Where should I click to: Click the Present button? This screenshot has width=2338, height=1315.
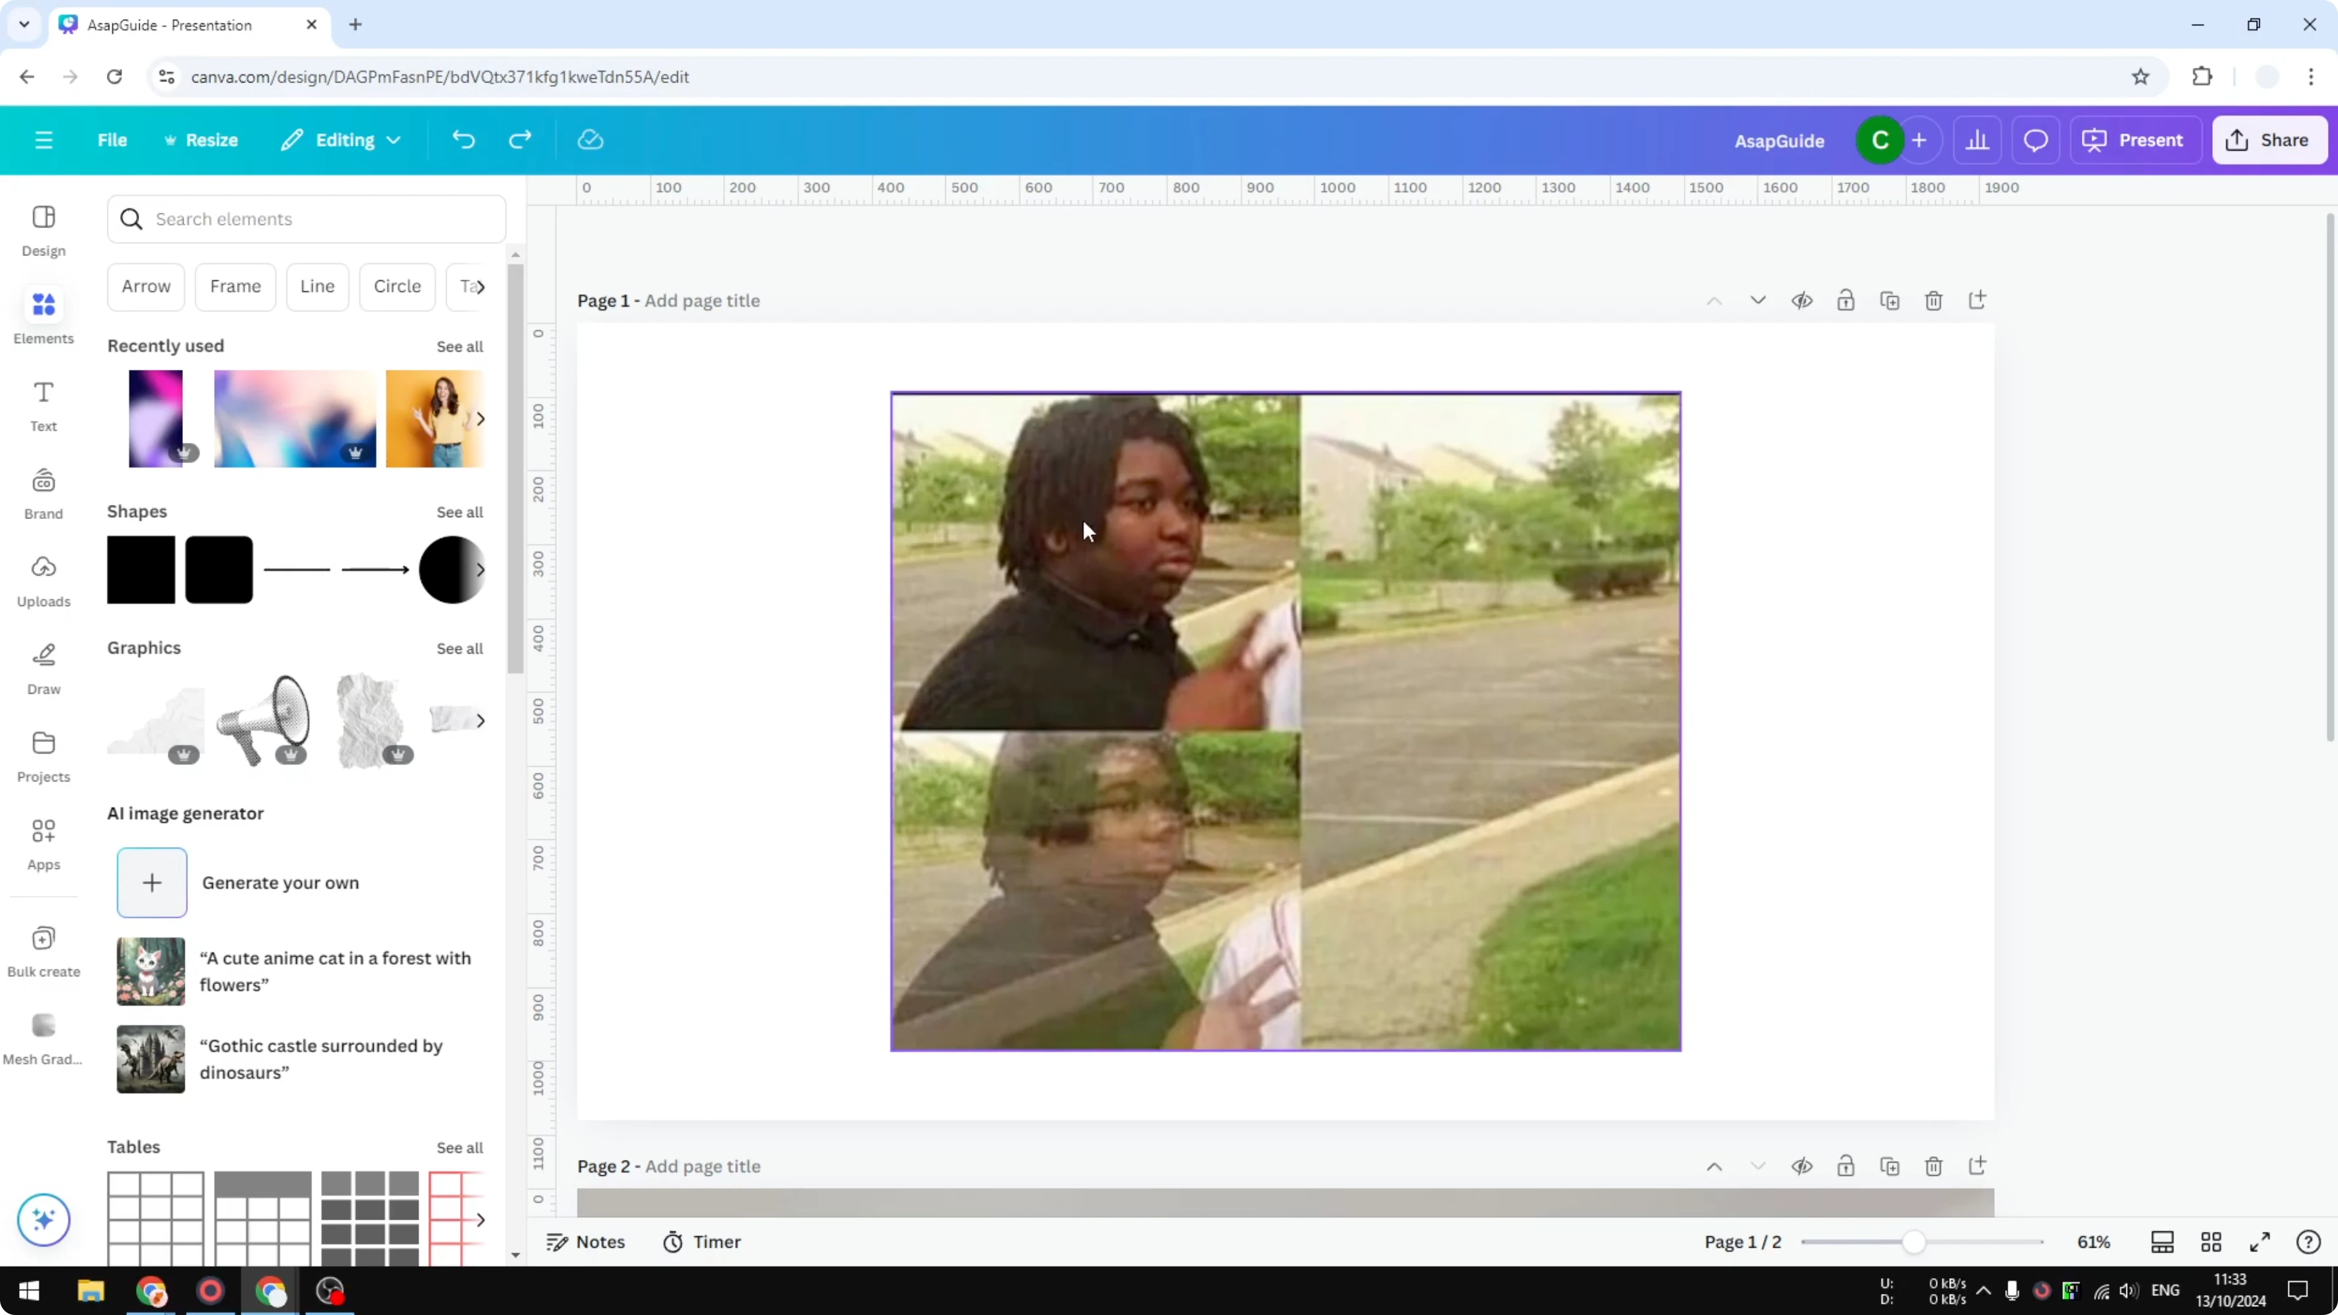[2135, 140]
